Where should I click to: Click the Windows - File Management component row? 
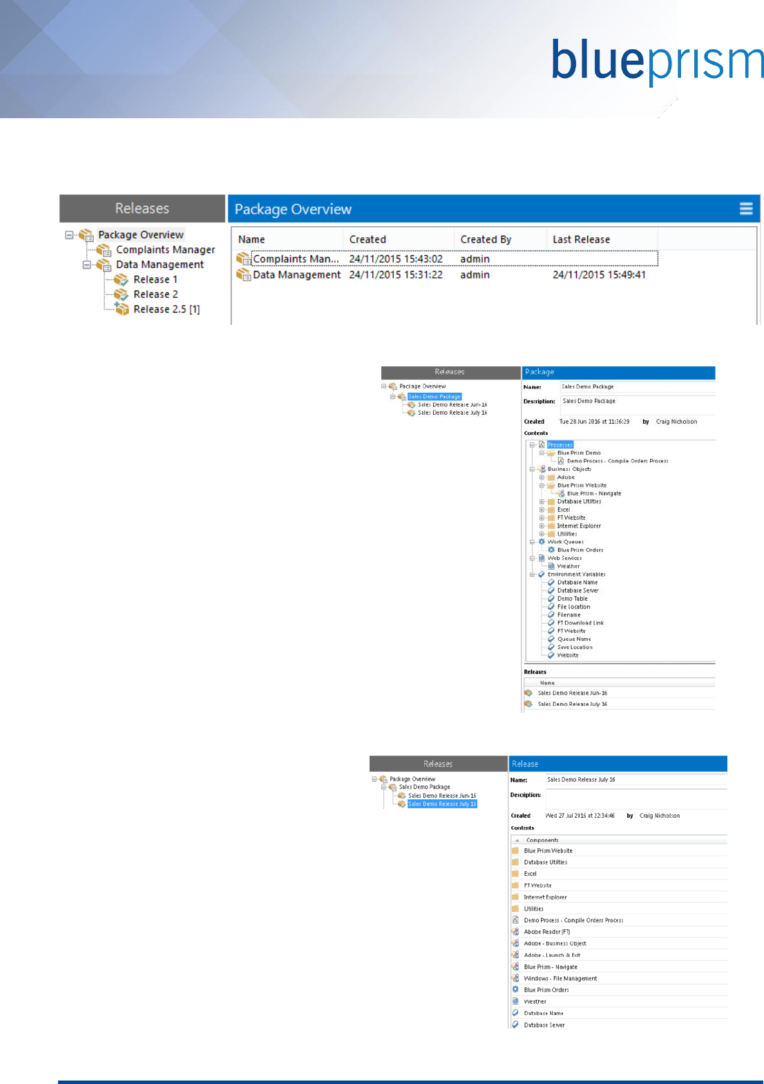click(x=619, y=978)
